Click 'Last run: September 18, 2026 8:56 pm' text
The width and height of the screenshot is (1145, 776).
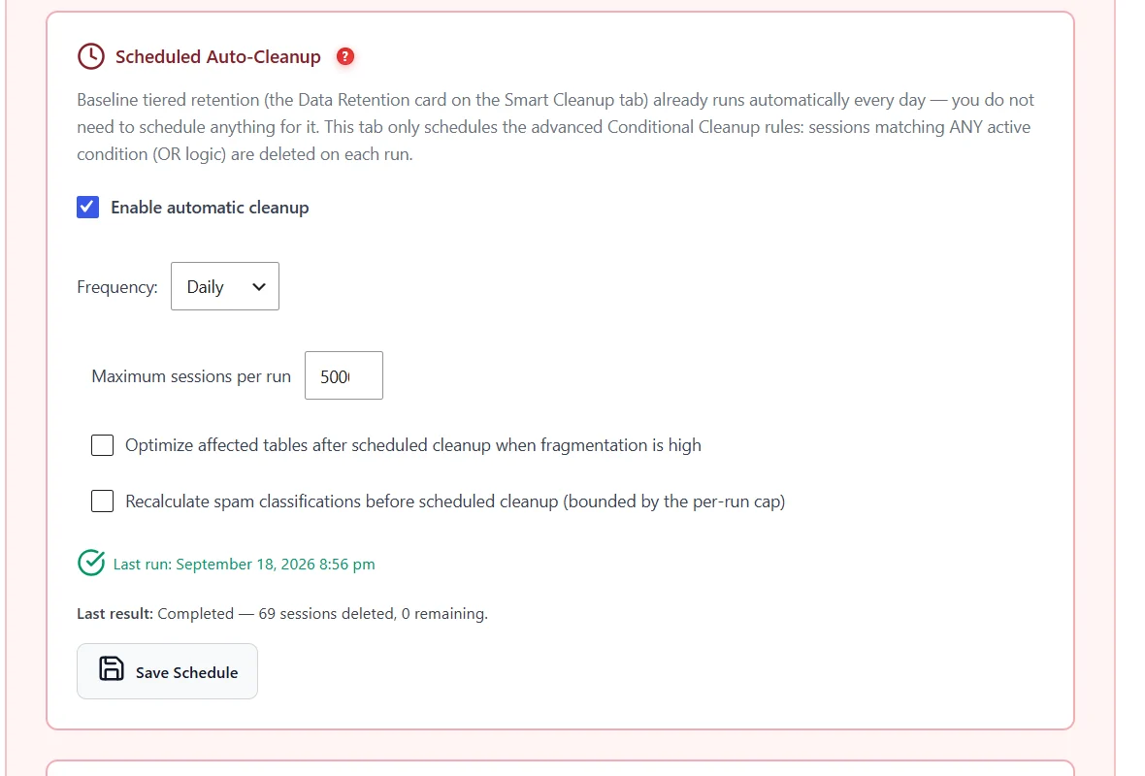click(244, 565)
